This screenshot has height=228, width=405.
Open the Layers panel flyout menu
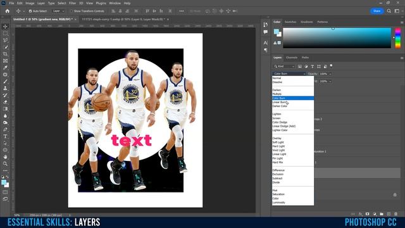pos(402,58)
